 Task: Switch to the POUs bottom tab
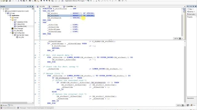(x=11, y=105)
